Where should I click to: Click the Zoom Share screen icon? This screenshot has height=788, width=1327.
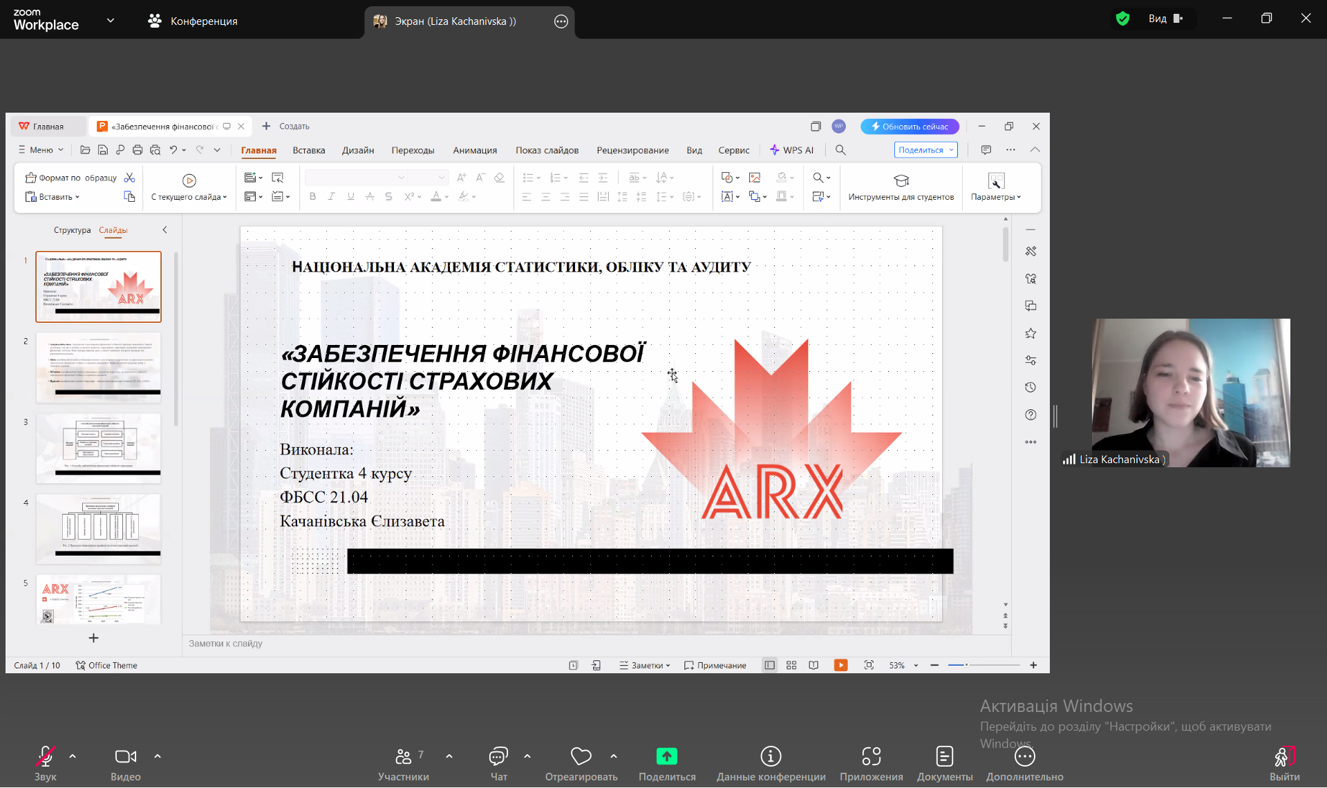click(666, 757)
